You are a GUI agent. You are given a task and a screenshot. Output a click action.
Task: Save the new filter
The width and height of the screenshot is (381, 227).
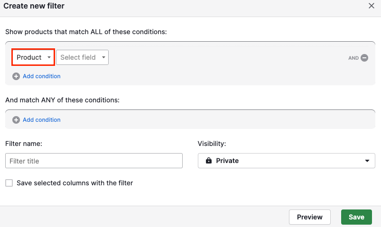[356, 217]
